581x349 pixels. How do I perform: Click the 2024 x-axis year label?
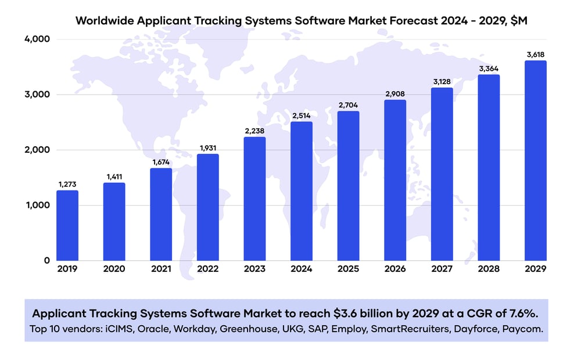(301, 269)
